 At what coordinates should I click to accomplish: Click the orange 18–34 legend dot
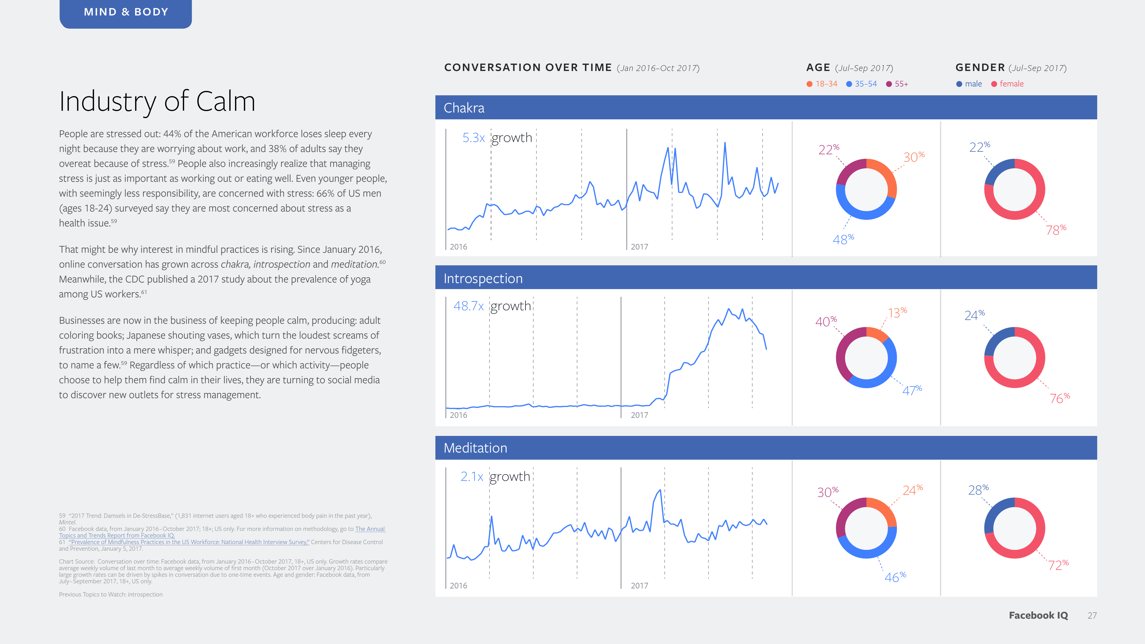pos(810,84)
